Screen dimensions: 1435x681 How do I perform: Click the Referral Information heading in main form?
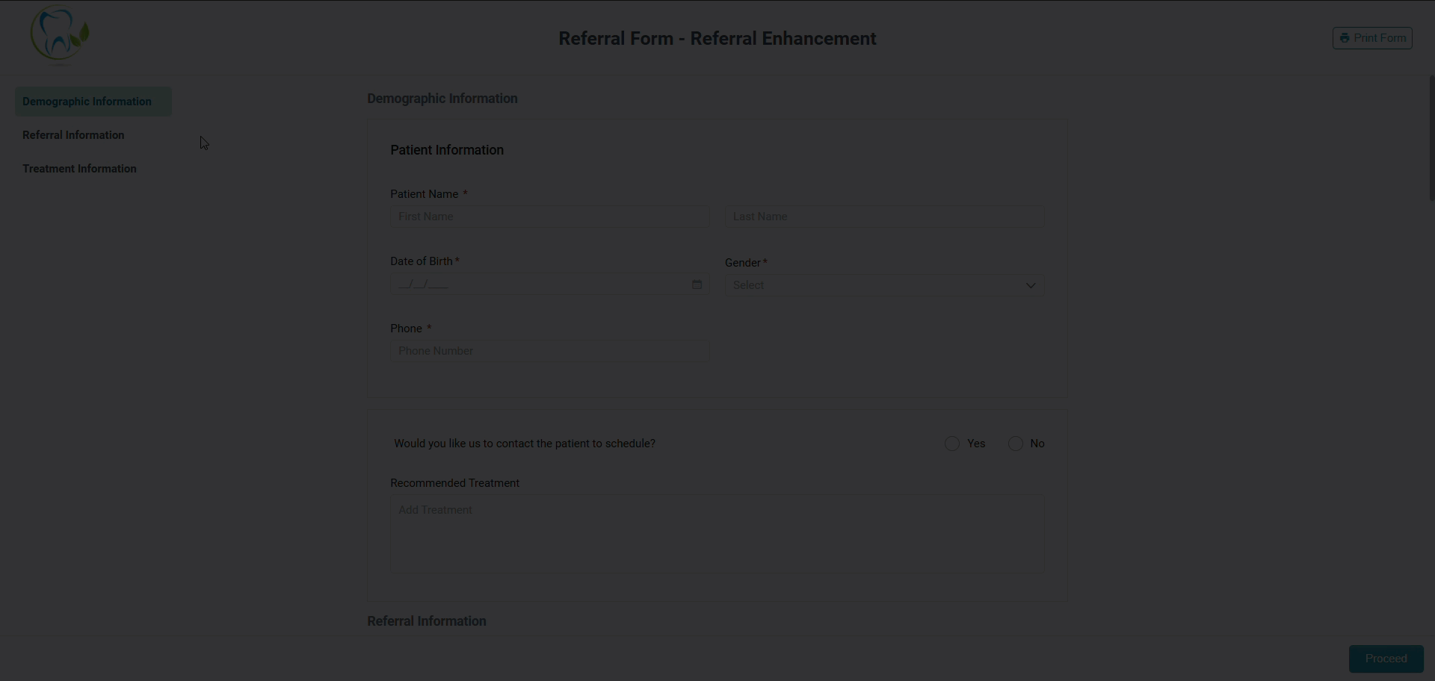click(x=427, y=621)
